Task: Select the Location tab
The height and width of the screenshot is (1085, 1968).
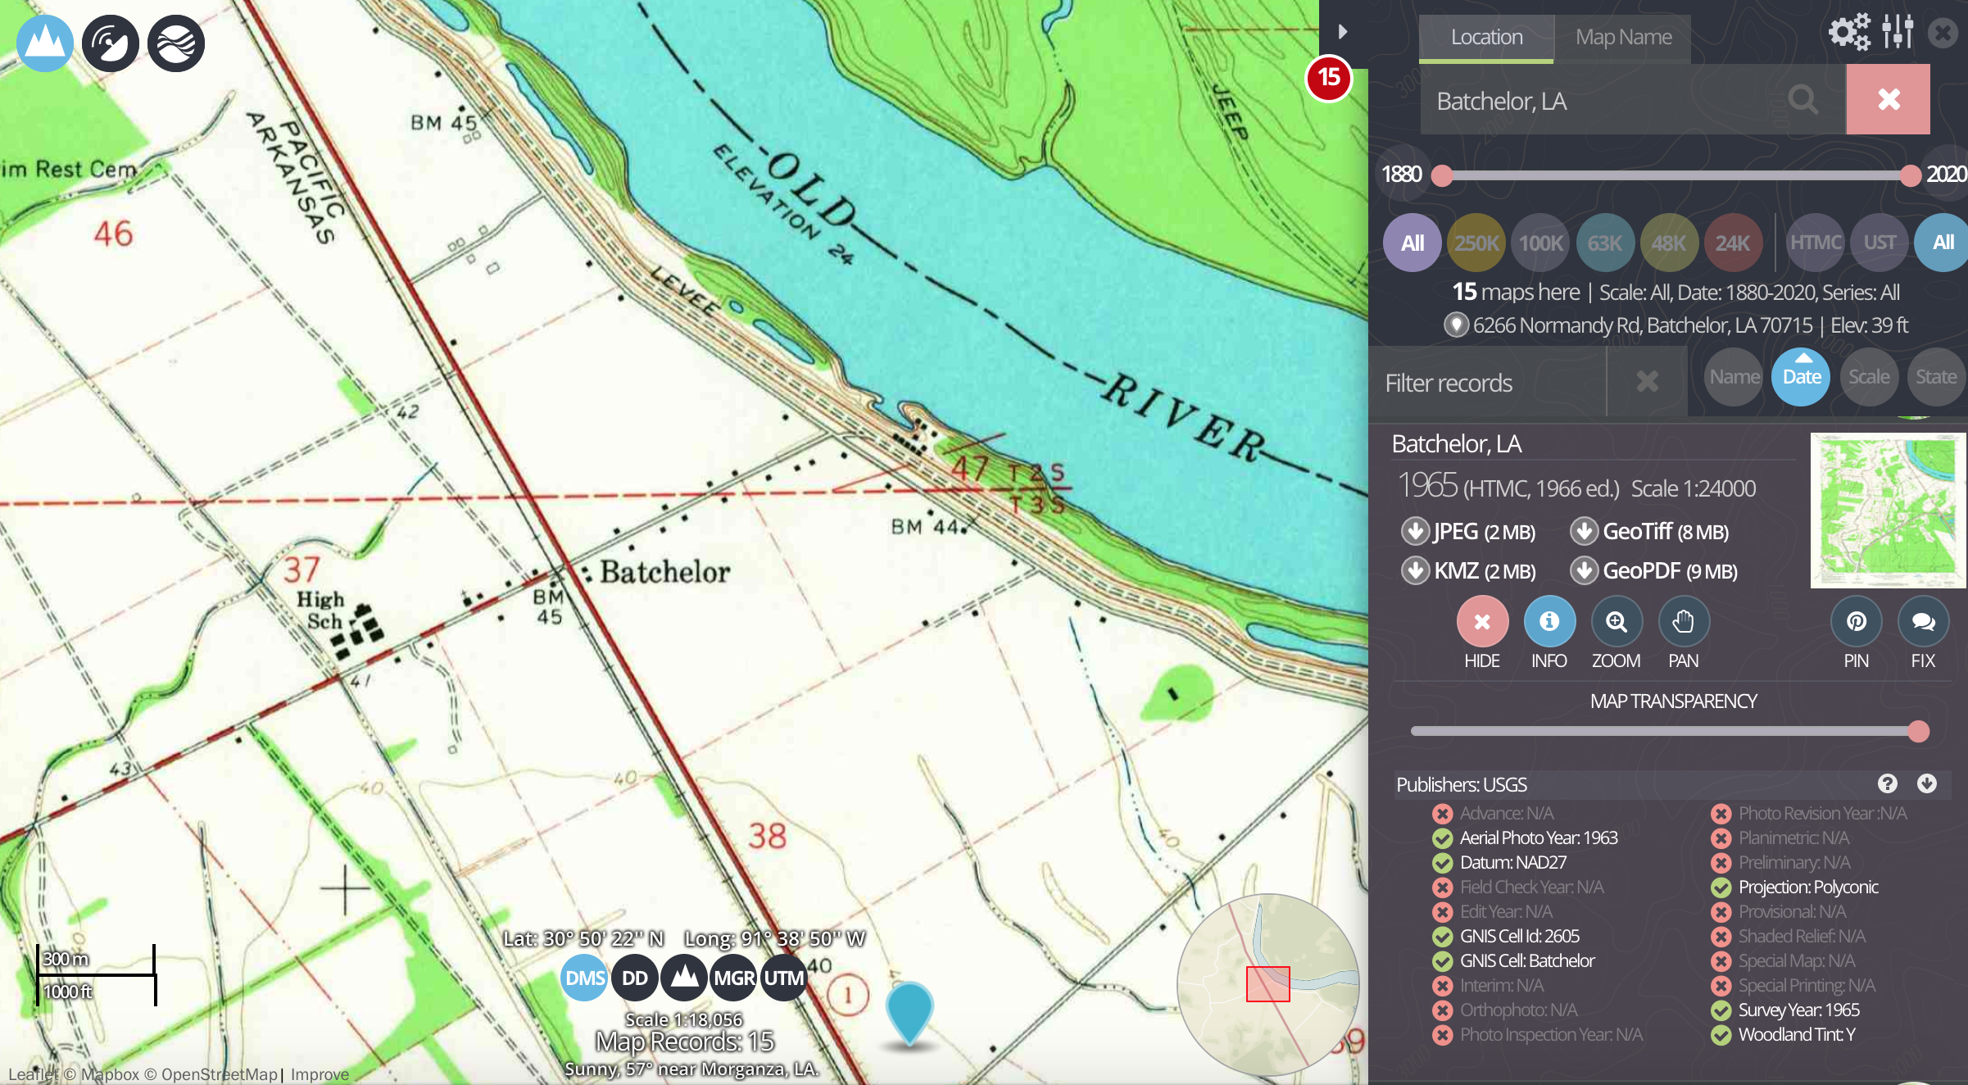Action: pos(1486,38)
